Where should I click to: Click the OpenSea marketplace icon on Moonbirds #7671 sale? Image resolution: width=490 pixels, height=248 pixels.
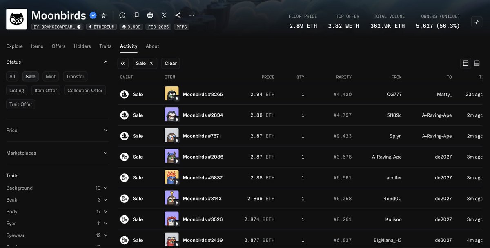click(x=125, y=136)
